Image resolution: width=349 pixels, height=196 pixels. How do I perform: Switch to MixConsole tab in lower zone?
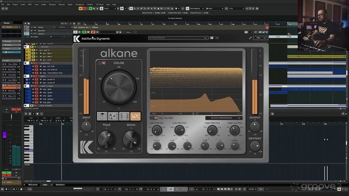pos(33,185)
